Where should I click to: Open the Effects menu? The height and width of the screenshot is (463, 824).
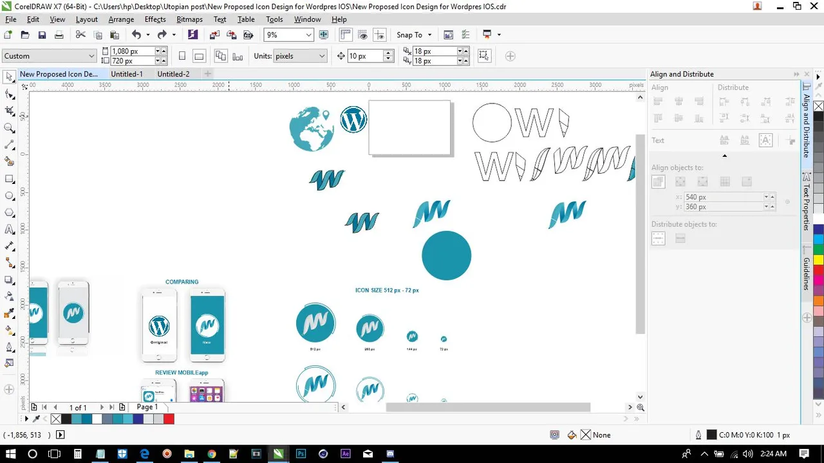click(155, 19)
